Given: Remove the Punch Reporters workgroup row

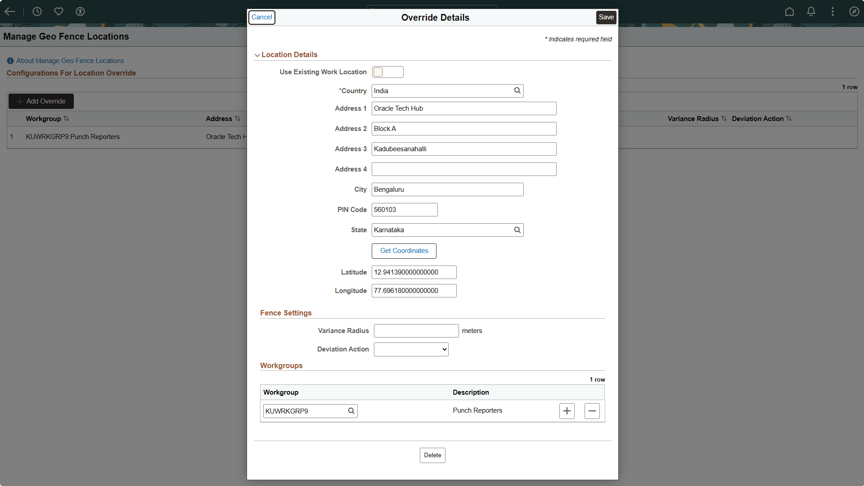Looking at the screenshot, I should 592,411.
